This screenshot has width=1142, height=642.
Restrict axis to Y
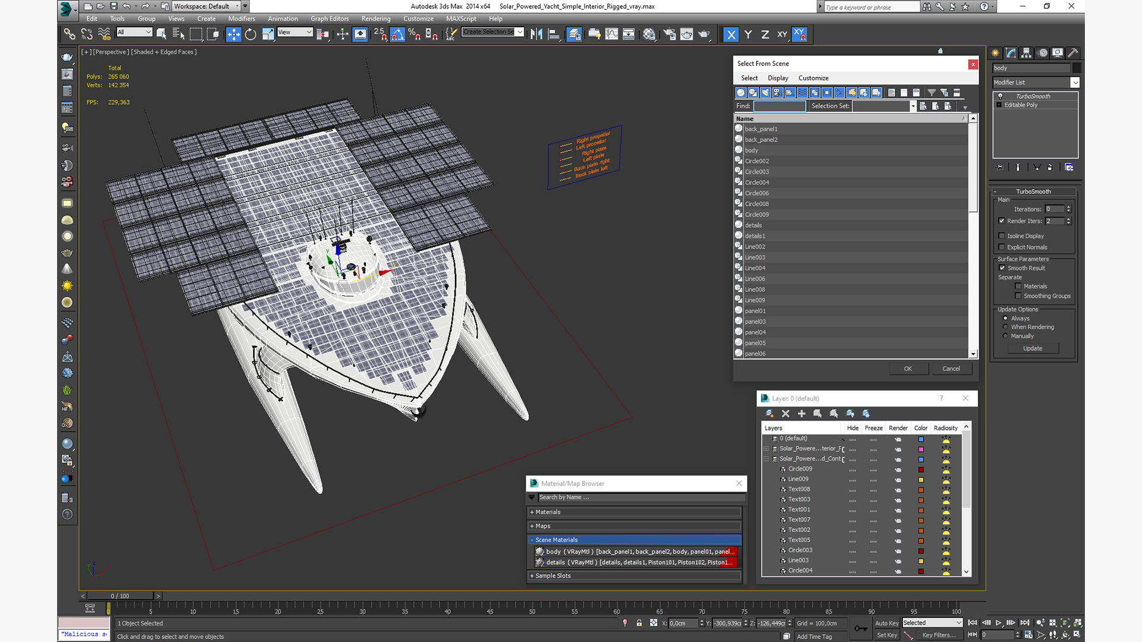pos(748,34)
